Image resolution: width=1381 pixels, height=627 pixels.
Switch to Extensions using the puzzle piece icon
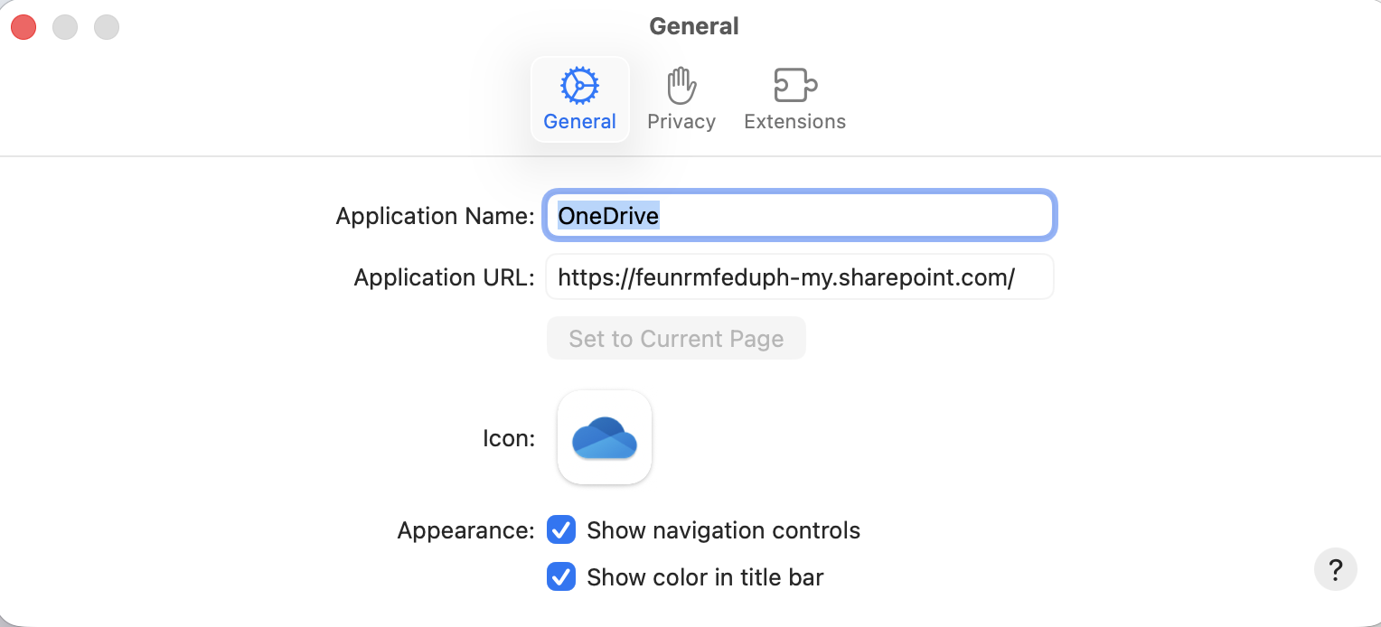pyautogui.click(x=794, y=85)
